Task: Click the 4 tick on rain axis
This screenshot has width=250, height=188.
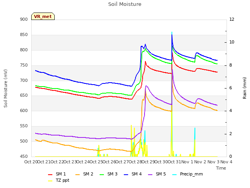Action: coord(230,111)
